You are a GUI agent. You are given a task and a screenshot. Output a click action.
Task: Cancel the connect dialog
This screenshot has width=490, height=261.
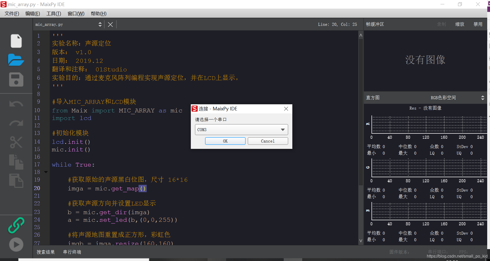268,141
